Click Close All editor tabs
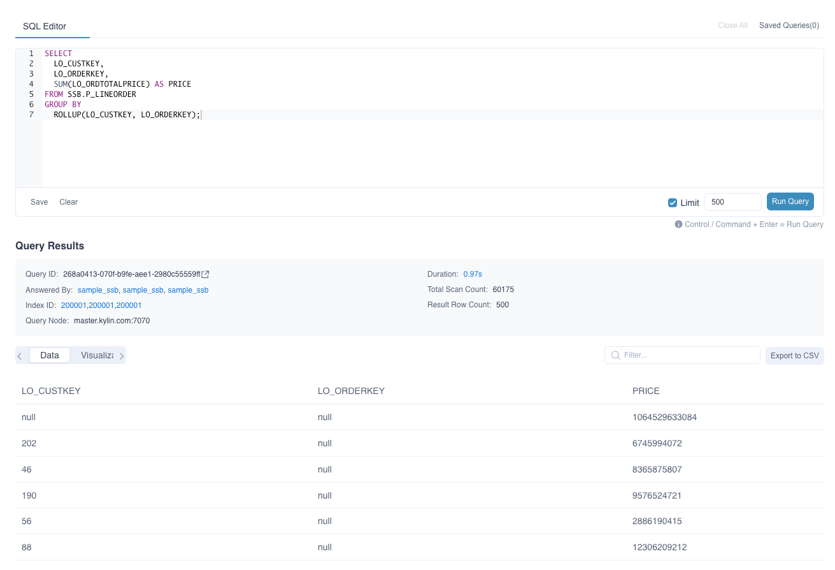 point(732,26)
